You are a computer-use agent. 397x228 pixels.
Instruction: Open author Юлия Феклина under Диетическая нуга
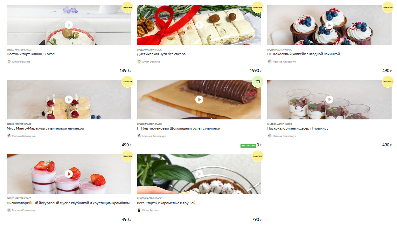point(151,62)
